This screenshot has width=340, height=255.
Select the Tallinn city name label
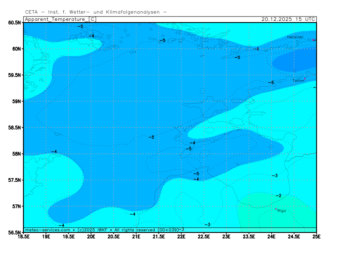click(x=297, y=81)
